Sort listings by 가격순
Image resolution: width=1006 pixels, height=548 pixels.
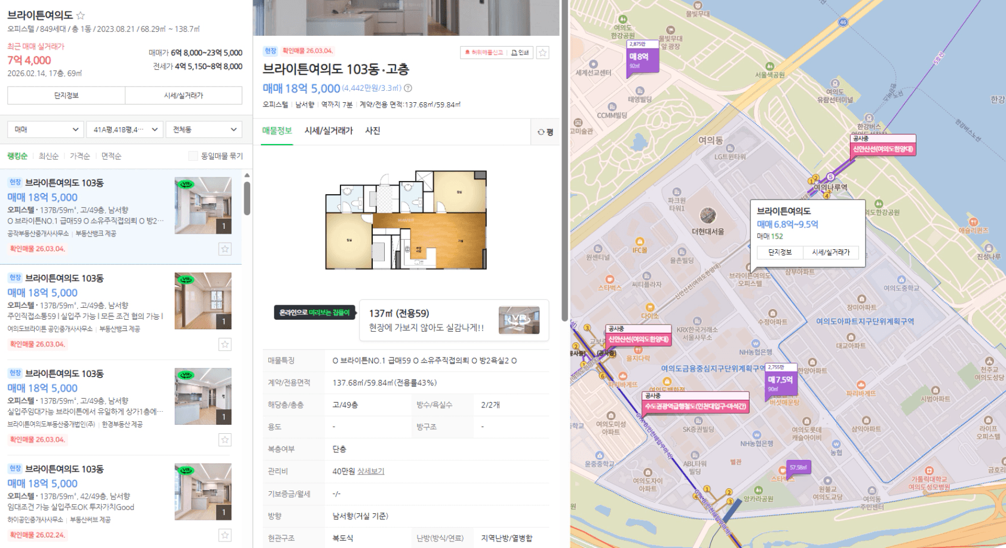pos(80,156)
